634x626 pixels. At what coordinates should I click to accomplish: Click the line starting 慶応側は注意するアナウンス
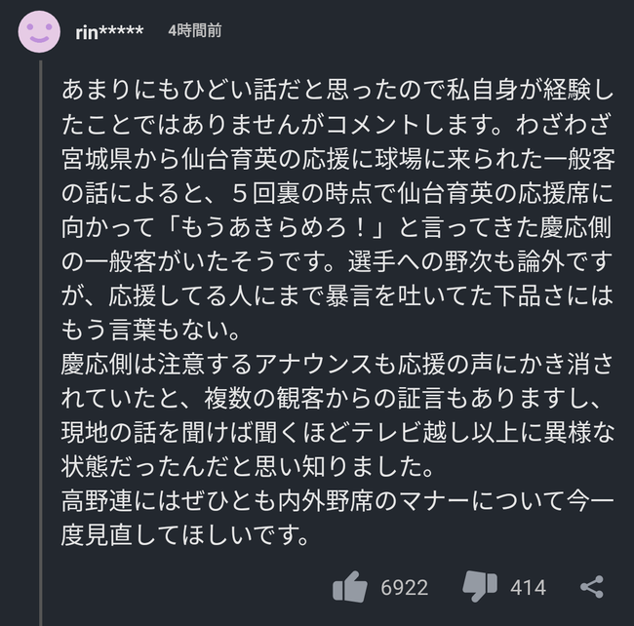click(337, 365)
